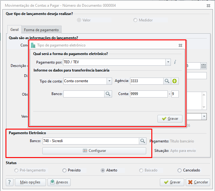The height and width of the screenshot is (191, 215).
Task: Switch to the Geral tab
Action: click(14, 29)
